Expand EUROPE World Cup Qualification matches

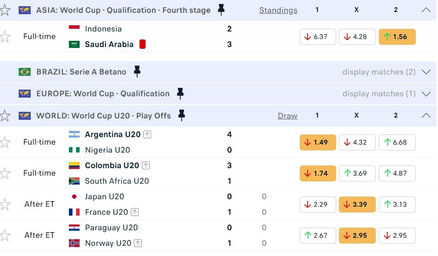(x=426, y=94)
